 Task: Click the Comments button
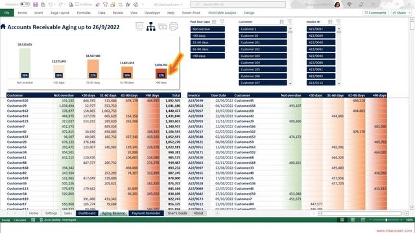[375, 13]
